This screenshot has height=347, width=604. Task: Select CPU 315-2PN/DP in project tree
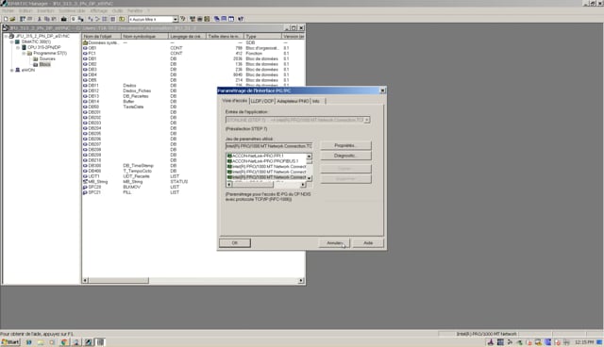pos(44,47)
